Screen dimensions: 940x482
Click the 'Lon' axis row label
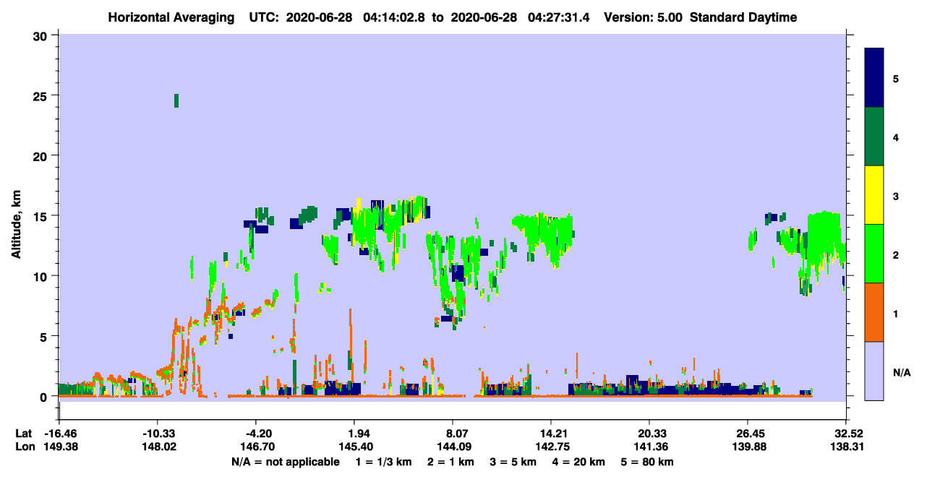click(25, 447)
